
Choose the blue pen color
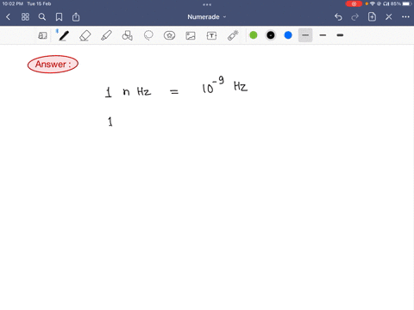288,35
